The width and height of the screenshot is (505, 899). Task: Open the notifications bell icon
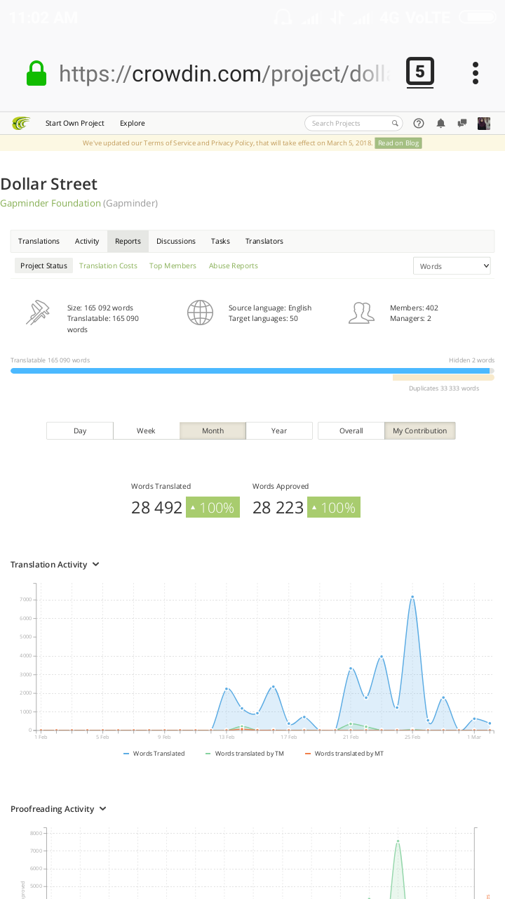440,124
